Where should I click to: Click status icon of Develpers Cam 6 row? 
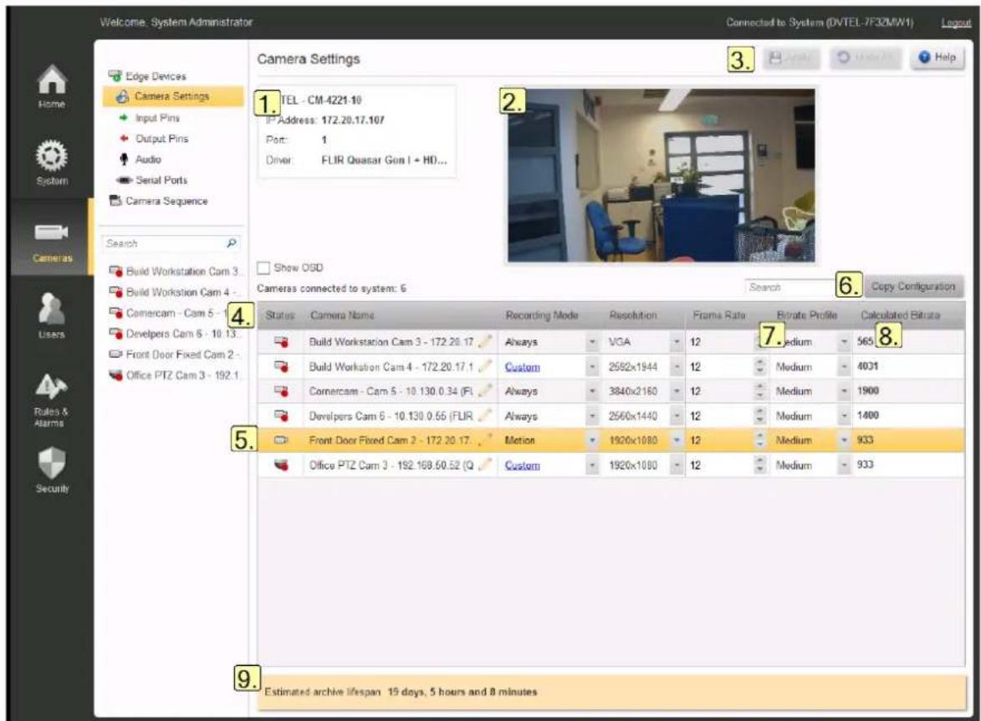(281, 416)
